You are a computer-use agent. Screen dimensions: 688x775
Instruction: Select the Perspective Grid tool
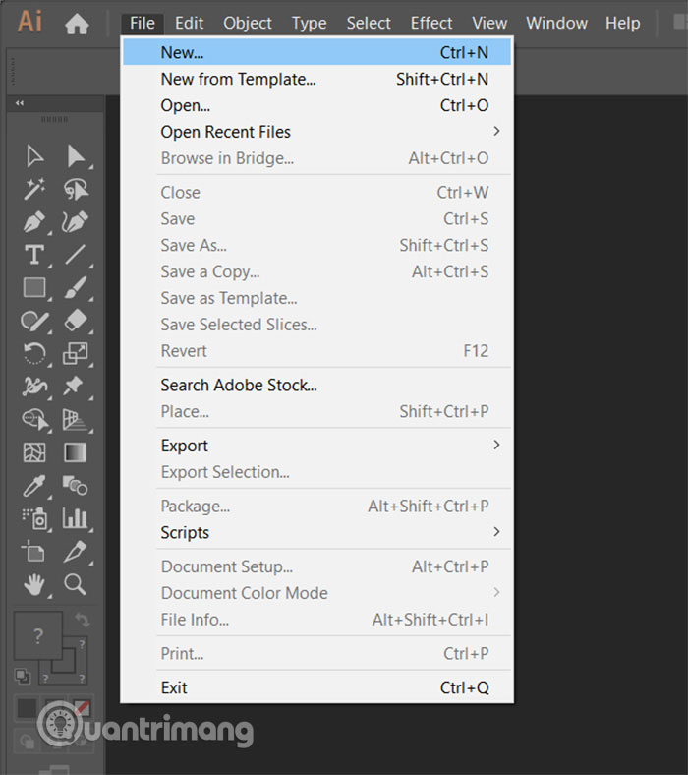(75, 420)
